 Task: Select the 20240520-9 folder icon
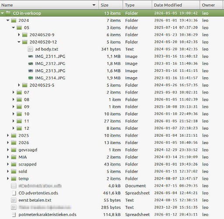[x=25, y=35]
